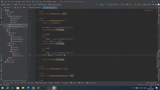Viewport: 160px width, 90px height.
Task: Open Windows Start menu
Action: [2, 88]
